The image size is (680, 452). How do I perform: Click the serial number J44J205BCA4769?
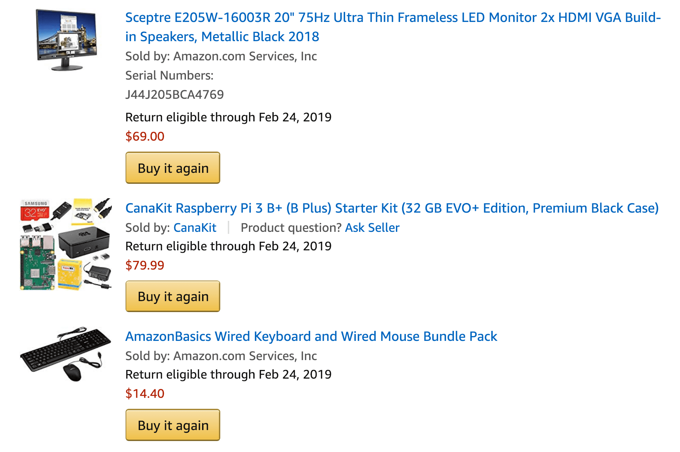(x=174, y=95)
